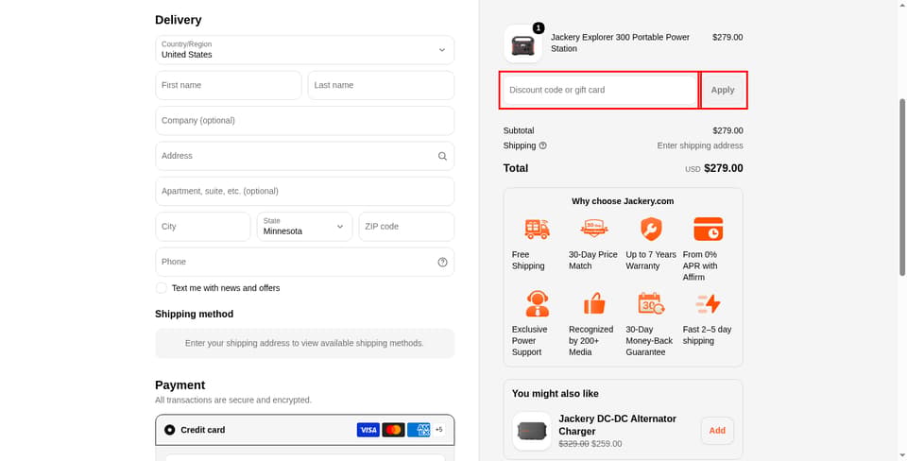The height and width of the screenshot is (461, 907).
Task: Click the $259.00 sale price
Action: click(607, 444)
